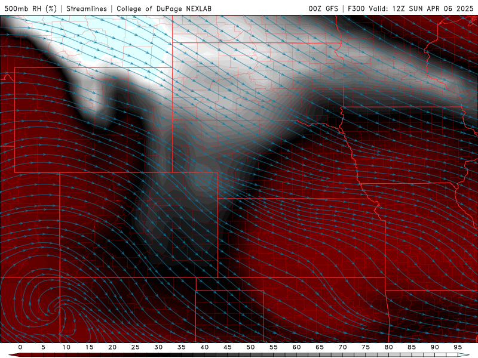This screenshot has width=478, height=358.
Task: Click the colorbar label "25"
Action: (136, 347)
